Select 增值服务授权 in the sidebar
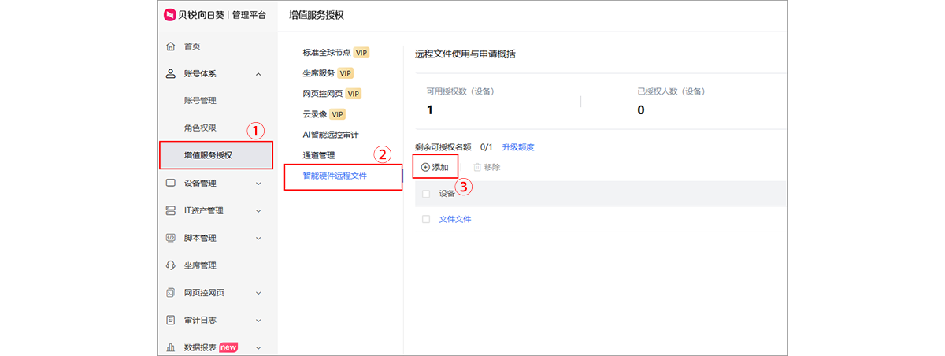Screen dimensions: 945x356 (x=208, y=155)
